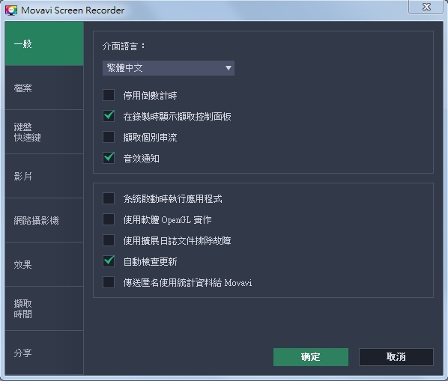
Task: Enable the 停用倒數計時 checkbox
Action: [x=109, y=95]
